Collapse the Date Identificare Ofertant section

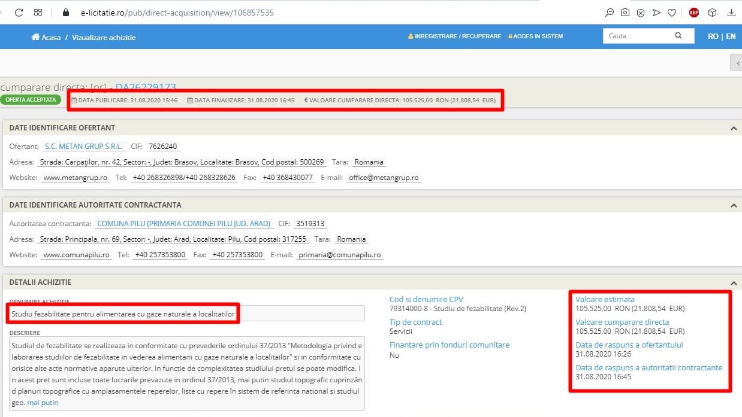point(734,128)
